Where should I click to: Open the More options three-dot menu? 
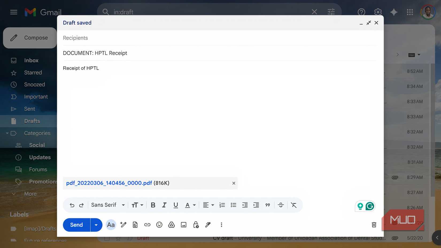point(221,225)
